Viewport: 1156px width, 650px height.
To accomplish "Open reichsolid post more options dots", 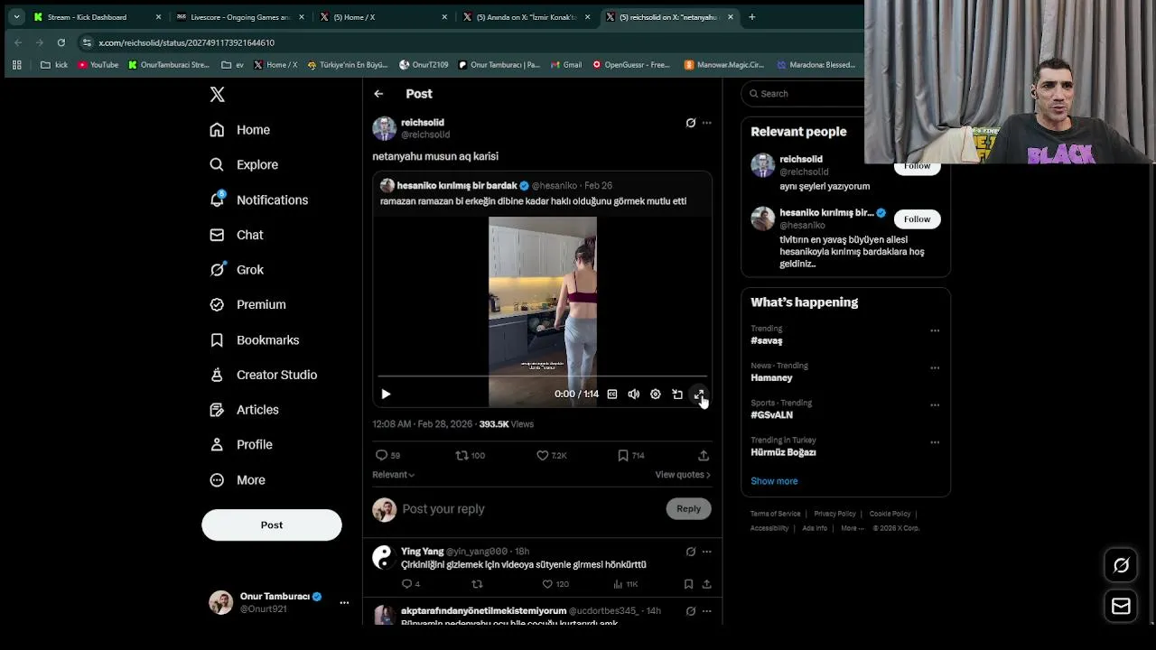I will (x=707, y=123).
